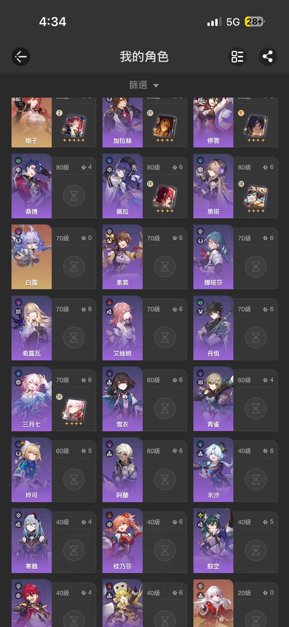Select 希露瓦 character portrait
The width and height of the screenshot is (289, 627).
pyautogui.click(x=32, y=328)
